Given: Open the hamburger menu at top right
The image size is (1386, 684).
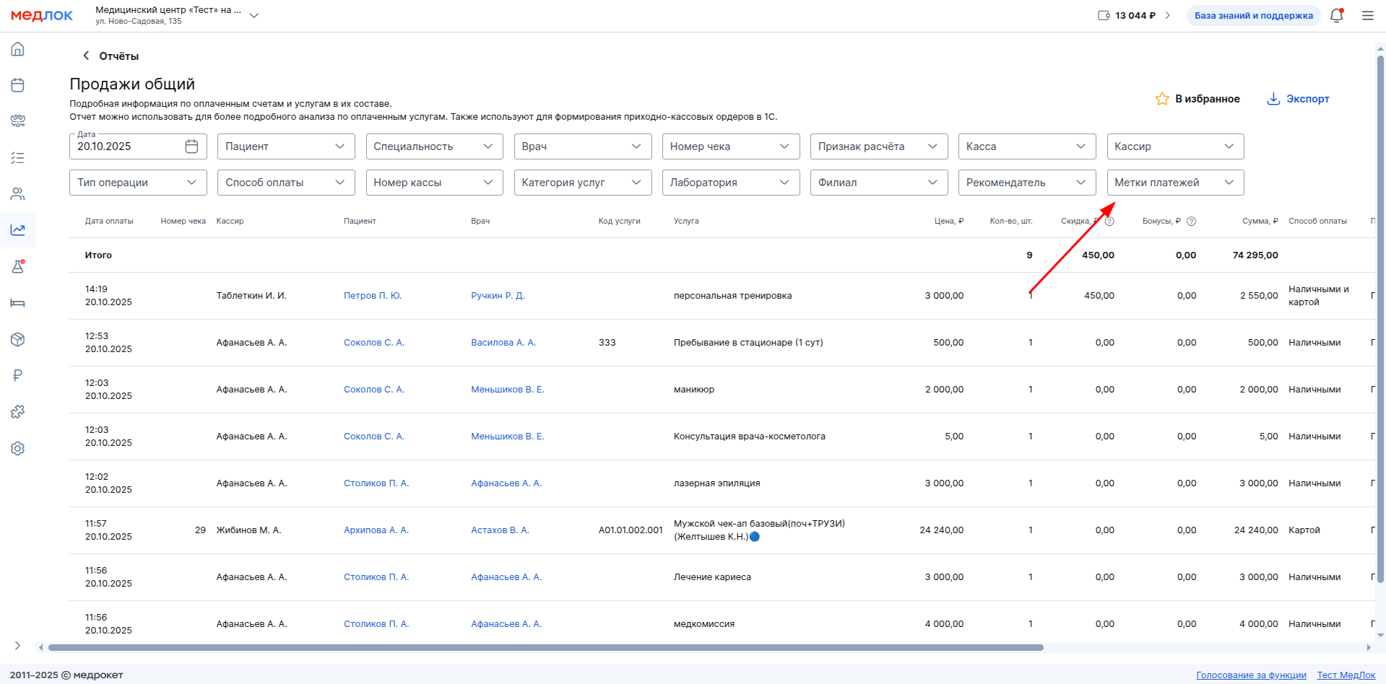Looking at the screenshot, I should (x=1367, y=15).
